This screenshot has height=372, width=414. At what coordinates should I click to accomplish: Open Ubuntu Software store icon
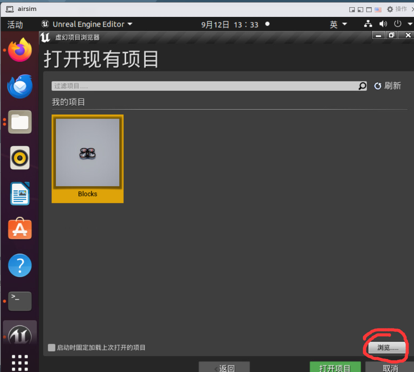(x=20, y=228)
